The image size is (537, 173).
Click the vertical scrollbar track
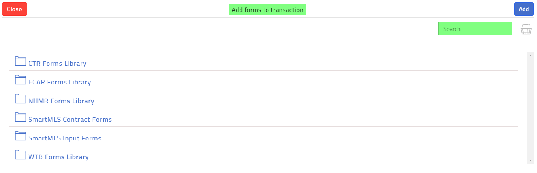(x=530, y=108)
